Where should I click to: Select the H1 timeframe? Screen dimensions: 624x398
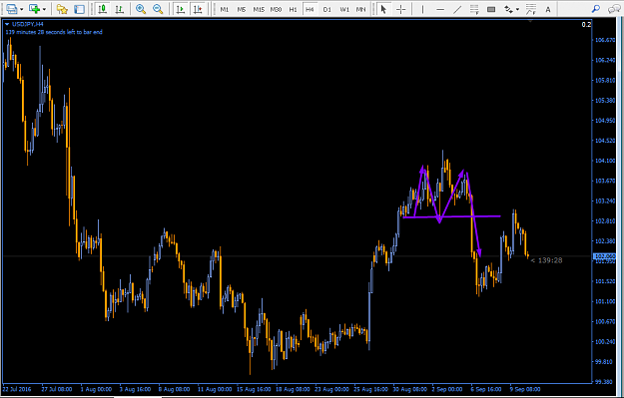pyautogui.click(x=293, y=9)
